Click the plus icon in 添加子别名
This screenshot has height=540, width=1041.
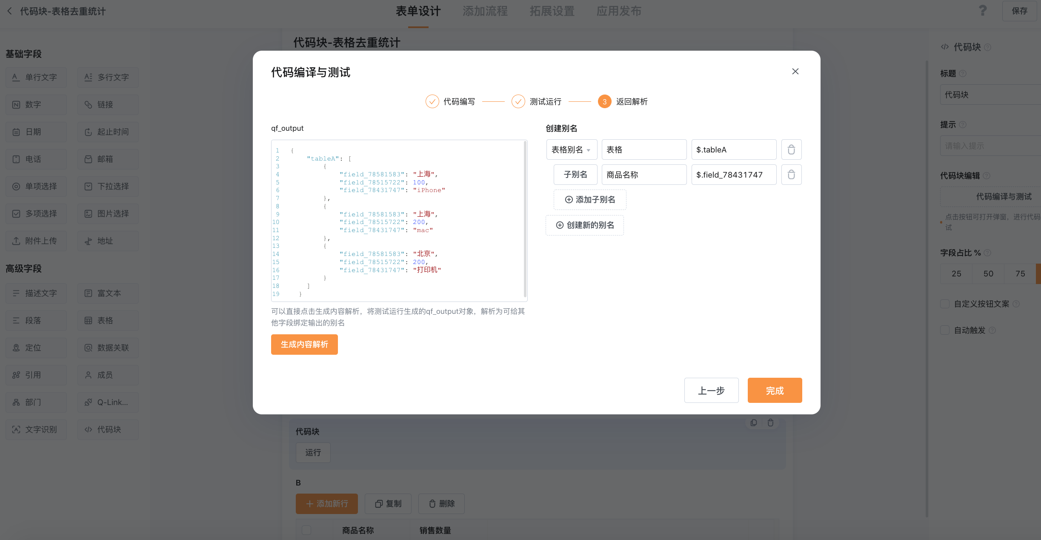point(569,200)
